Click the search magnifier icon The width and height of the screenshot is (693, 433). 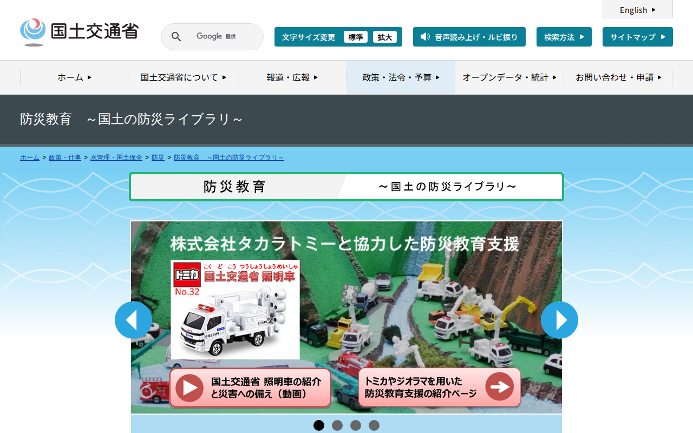pos(176,37)
